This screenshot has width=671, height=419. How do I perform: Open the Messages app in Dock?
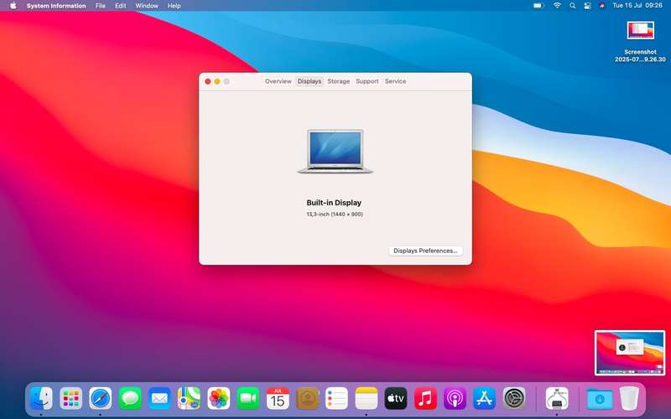(x=130, y=399)
